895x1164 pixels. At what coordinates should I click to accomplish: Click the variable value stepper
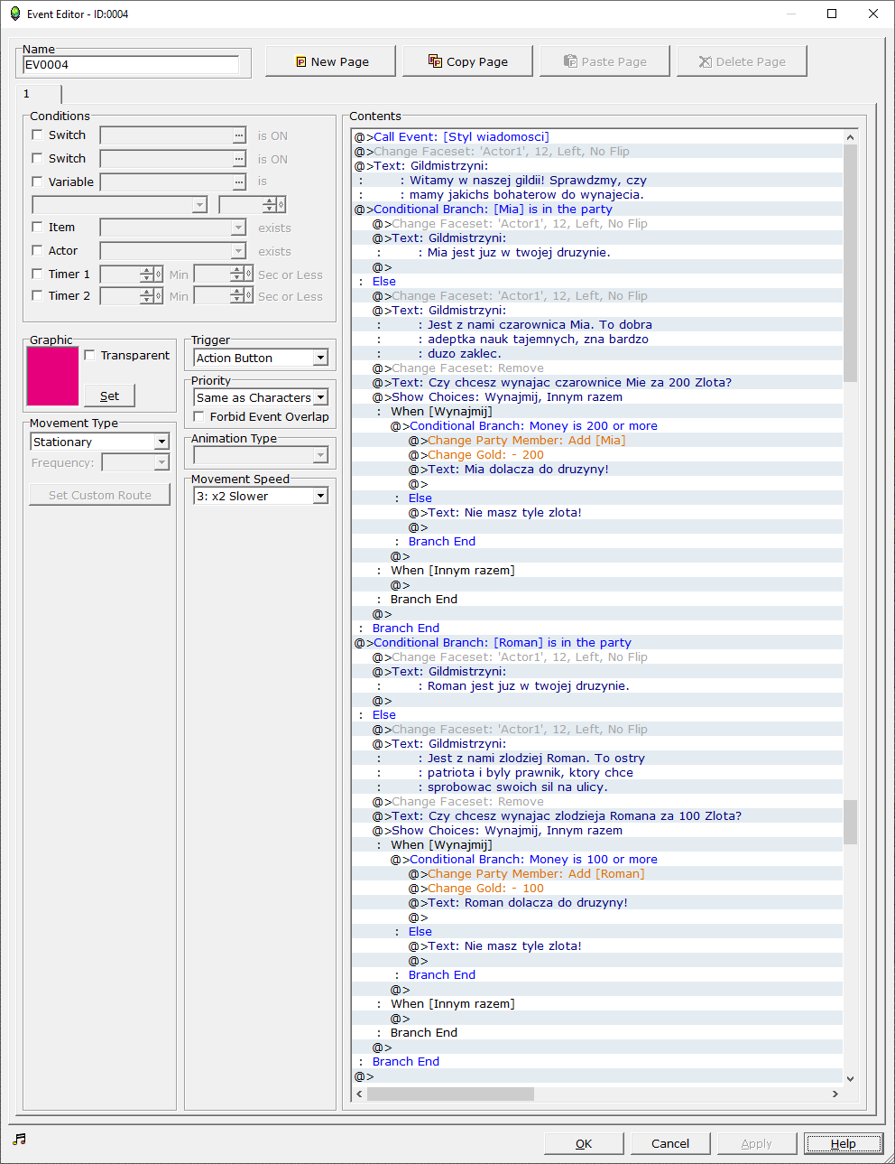coord(274,205)
